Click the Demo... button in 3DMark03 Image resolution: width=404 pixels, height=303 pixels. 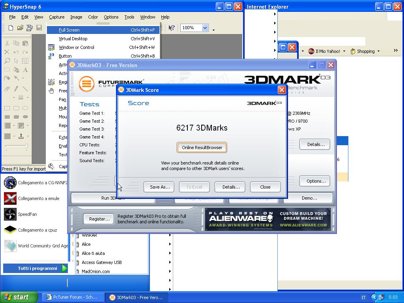pos(309,198)
